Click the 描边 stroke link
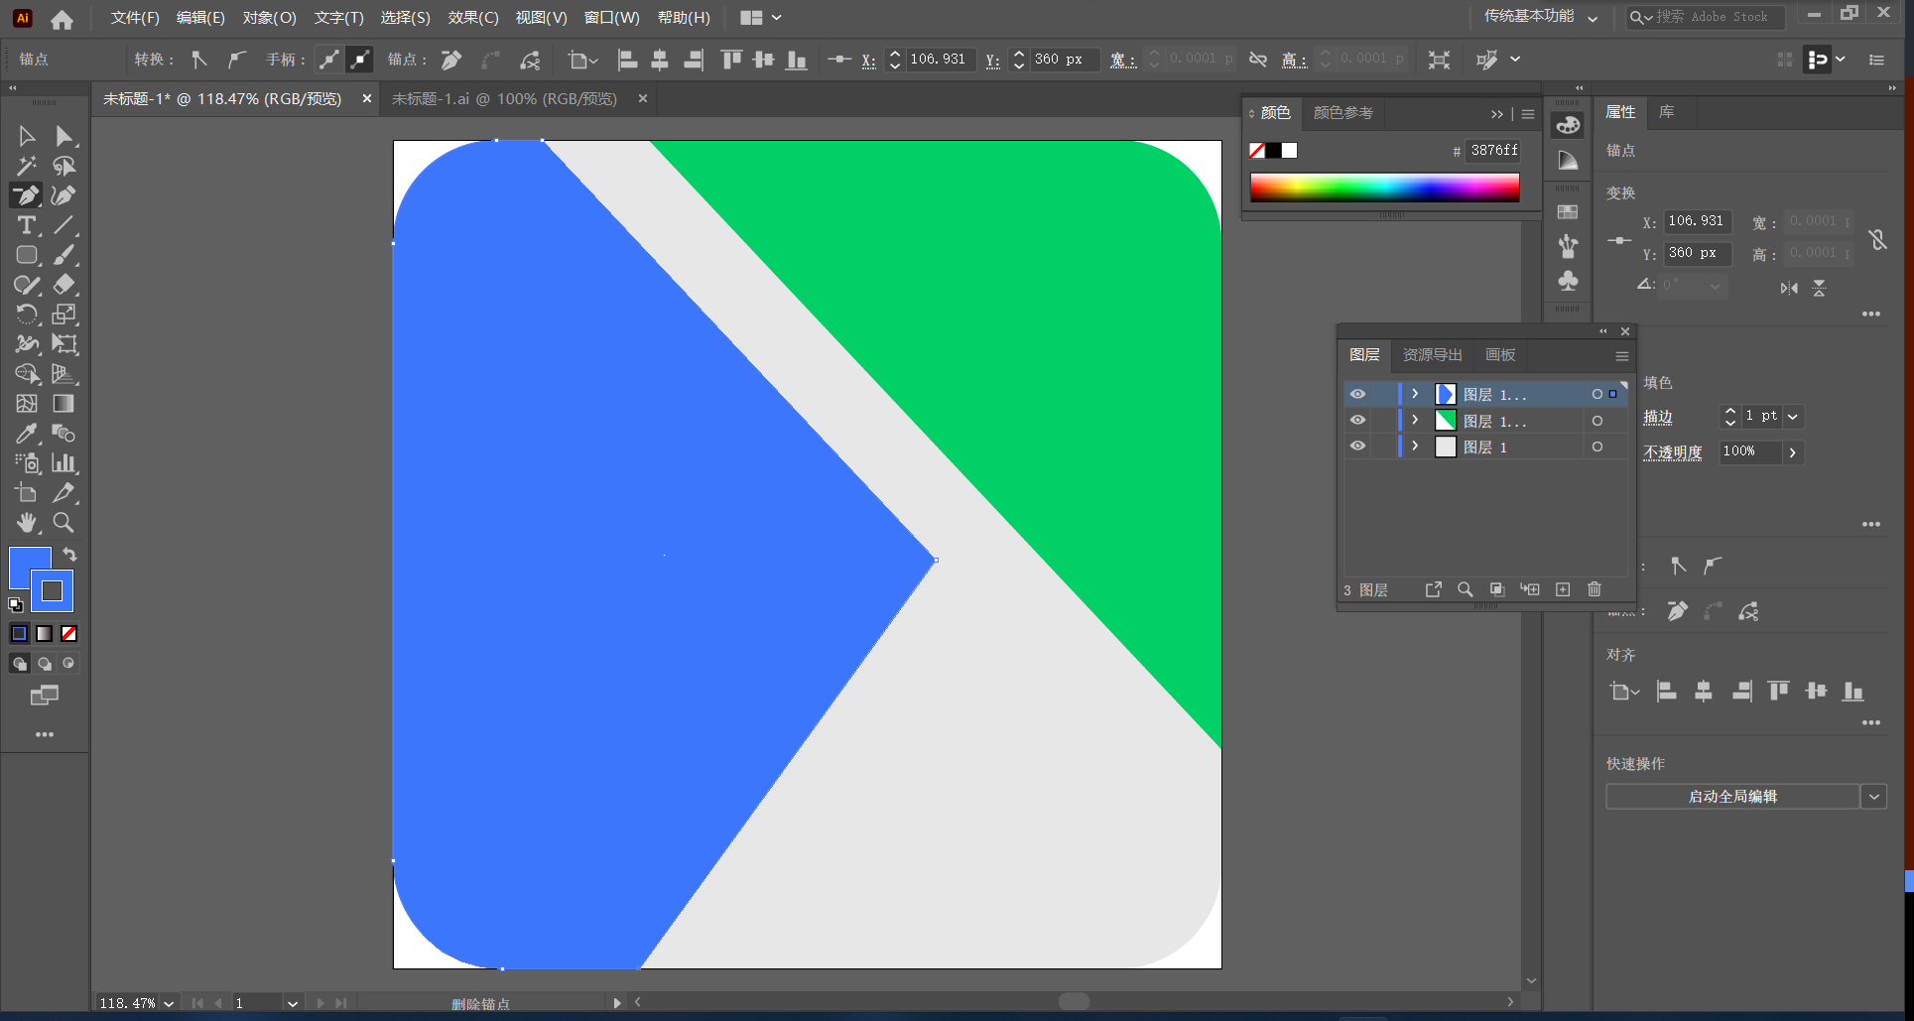The width and height of the screenshot is (1914, 1021). tap(1658, 418)
